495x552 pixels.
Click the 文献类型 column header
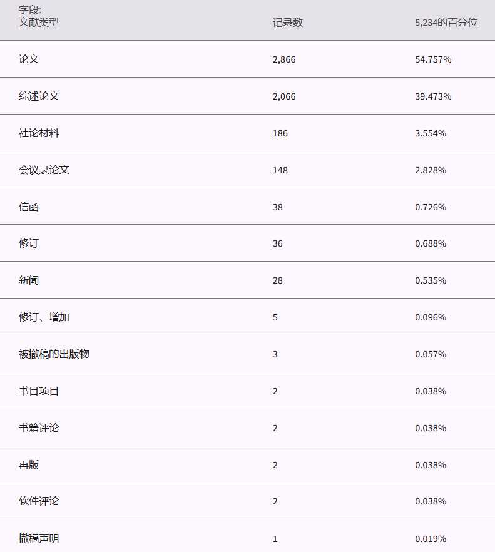39,22
